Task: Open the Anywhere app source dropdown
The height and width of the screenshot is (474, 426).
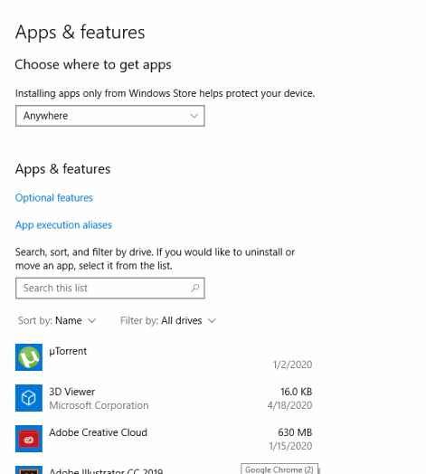Action: pyautogui.click(x=110, y=116)
